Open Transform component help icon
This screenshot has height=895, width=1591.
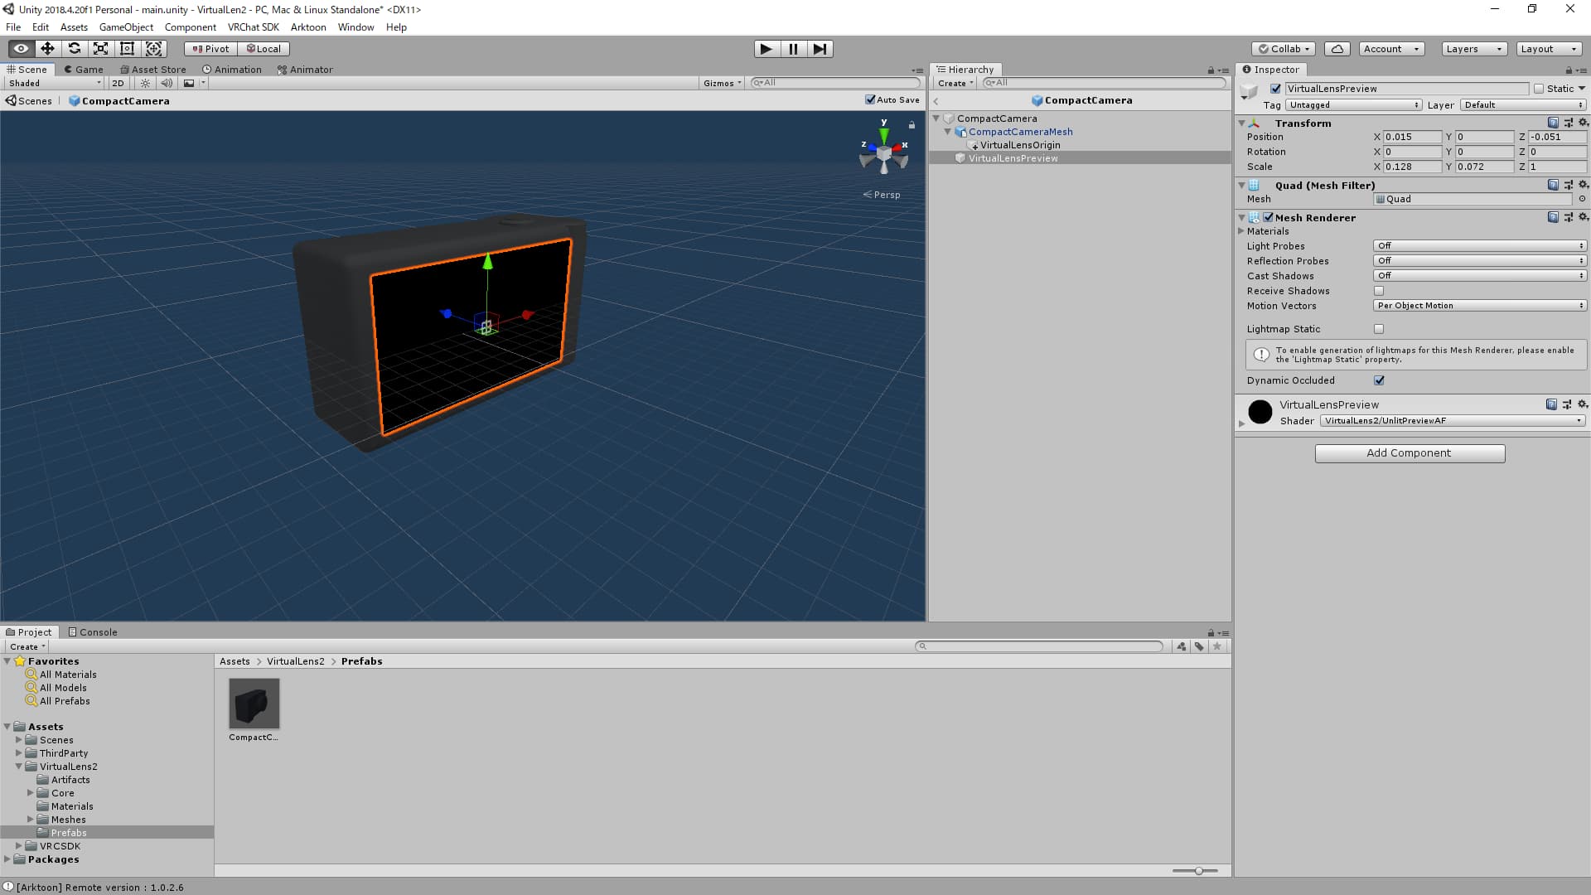1553,123
